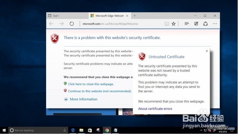
Task: Open Microsoft Edge from taskbar
Action: pyautogui.click(x=73, y=130)
